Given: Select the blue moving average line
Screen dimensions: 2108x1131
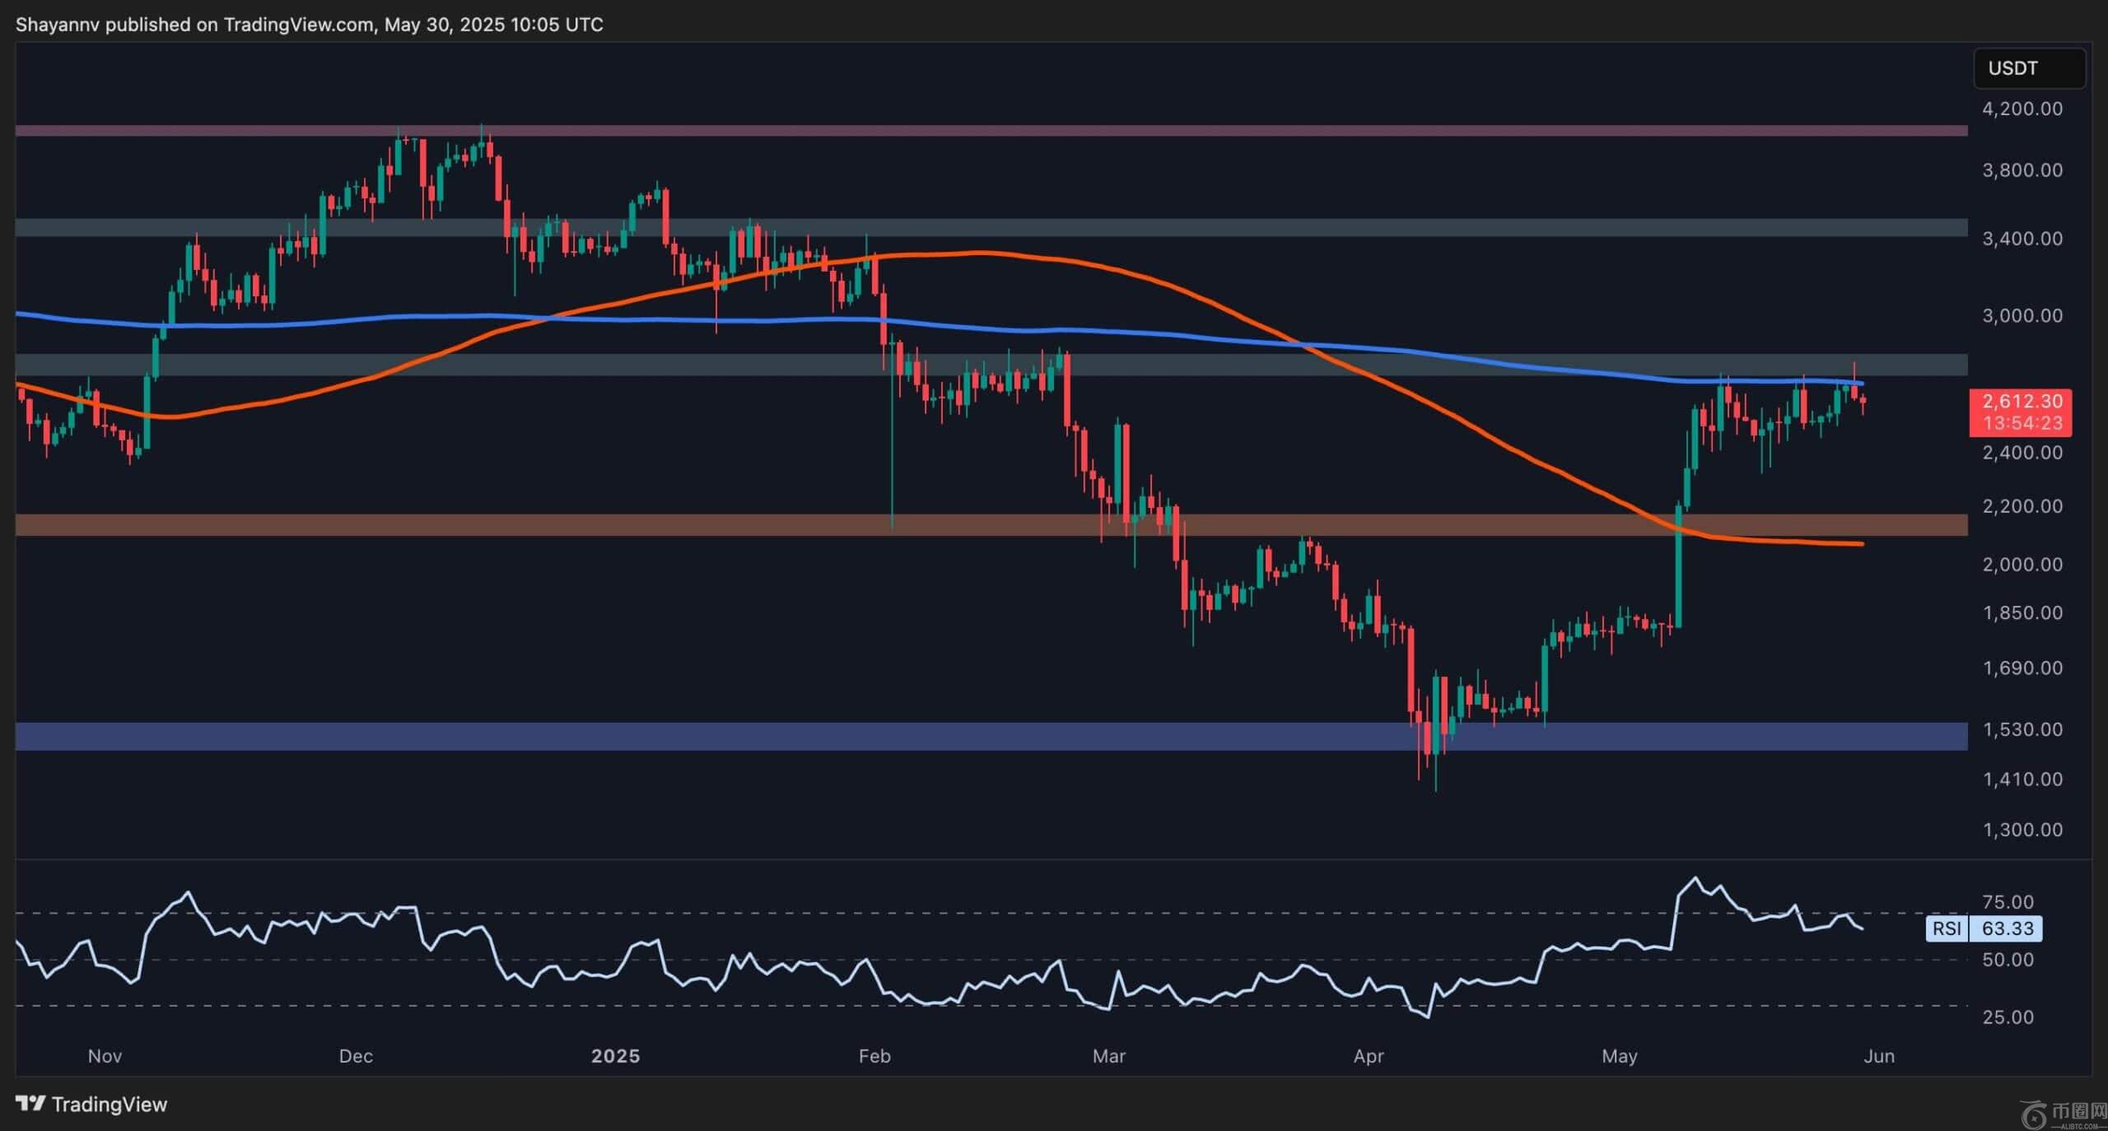Looking at the screenshot, I should (x=1153, y=333).
